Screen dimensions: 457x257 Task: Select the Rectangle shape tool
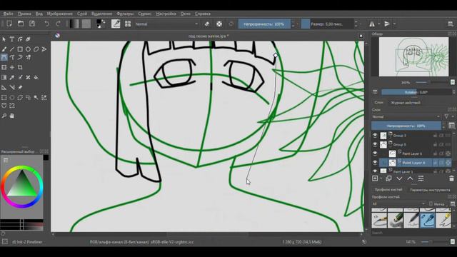tap(20, 49)
